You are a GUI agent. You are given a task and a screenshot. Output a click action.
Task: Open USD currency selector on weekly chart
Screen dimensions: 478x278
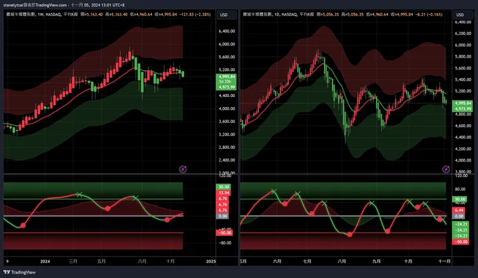(x=227, y=15)
